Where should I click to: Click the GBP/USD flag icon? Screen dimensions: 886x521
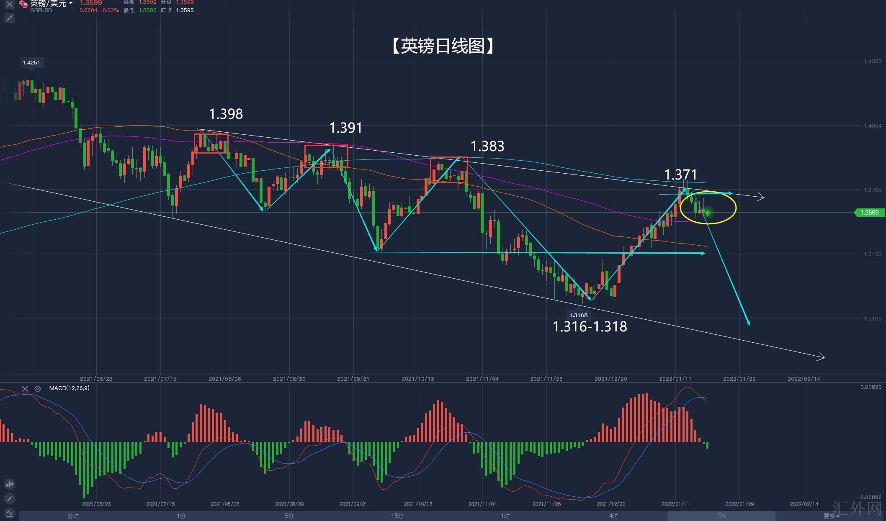(23, 4)
